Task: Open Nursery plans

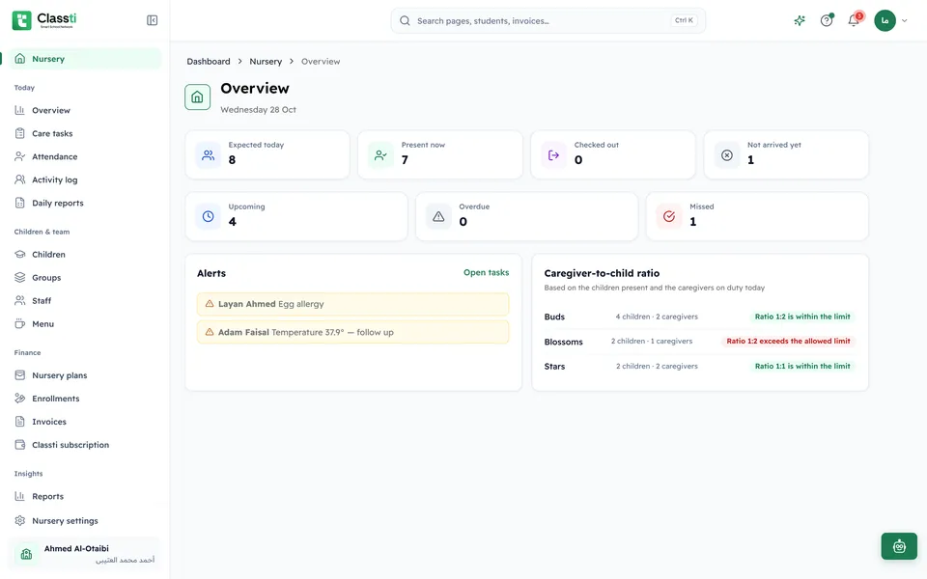Action: [85, 375]
